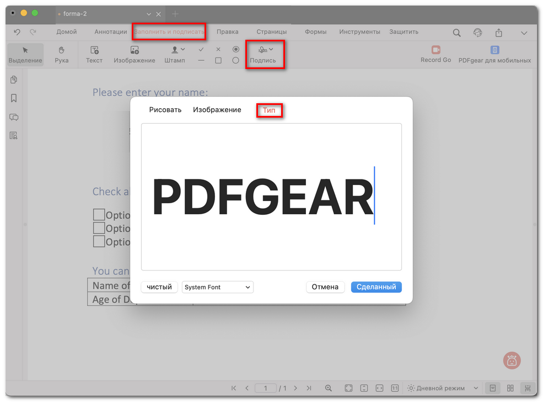Close the forma-2 document tab
The height and width of the screenshot is (402, 543).
coord(158,14)
